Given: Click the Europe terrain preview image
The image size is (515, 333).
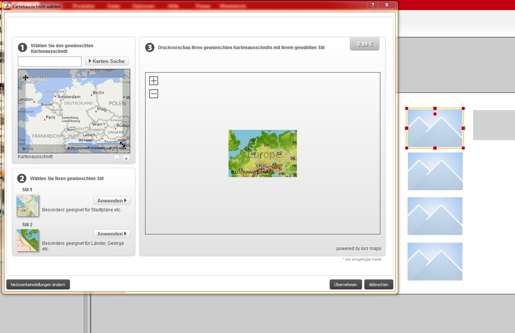Looking at the screenshot, I should click(x=263, y=153).
